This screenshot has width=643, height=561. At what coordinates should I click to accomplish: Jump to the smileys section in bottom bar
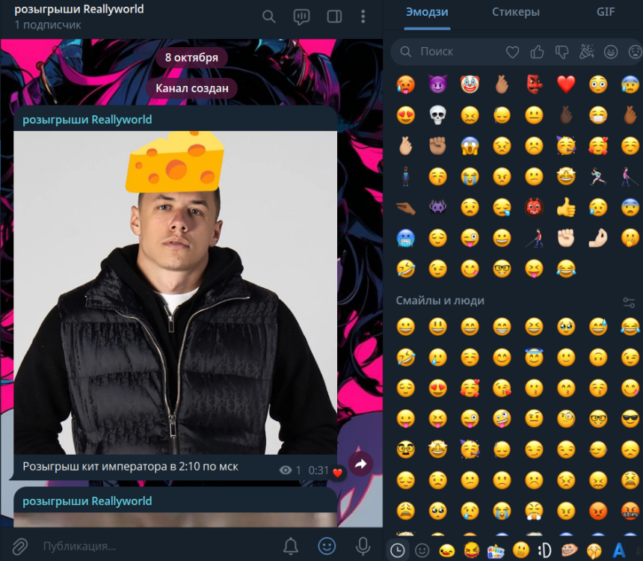[422, 550]
